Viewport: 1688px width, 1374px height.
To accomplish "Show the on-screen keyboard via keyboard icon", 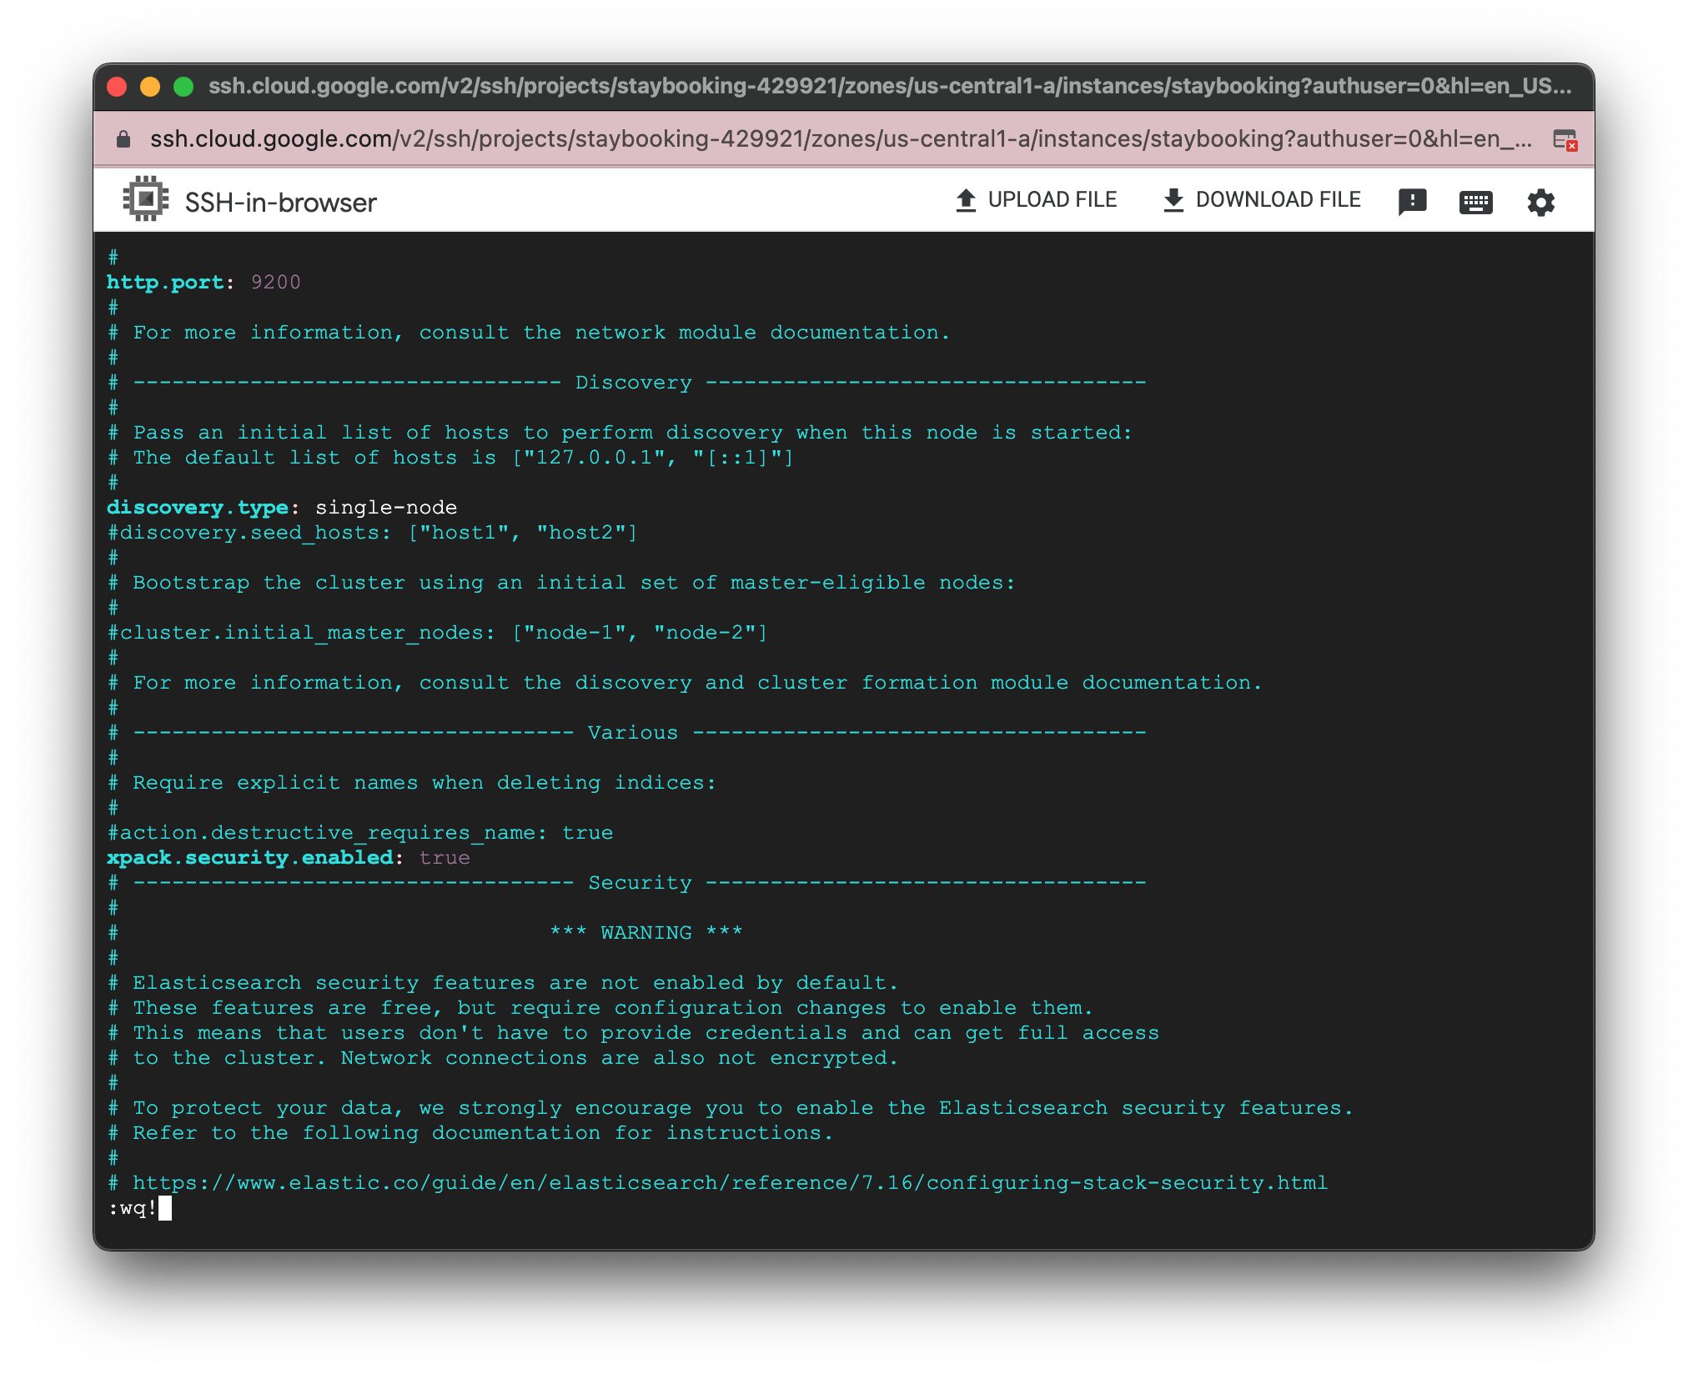I will click(1475, 201).
